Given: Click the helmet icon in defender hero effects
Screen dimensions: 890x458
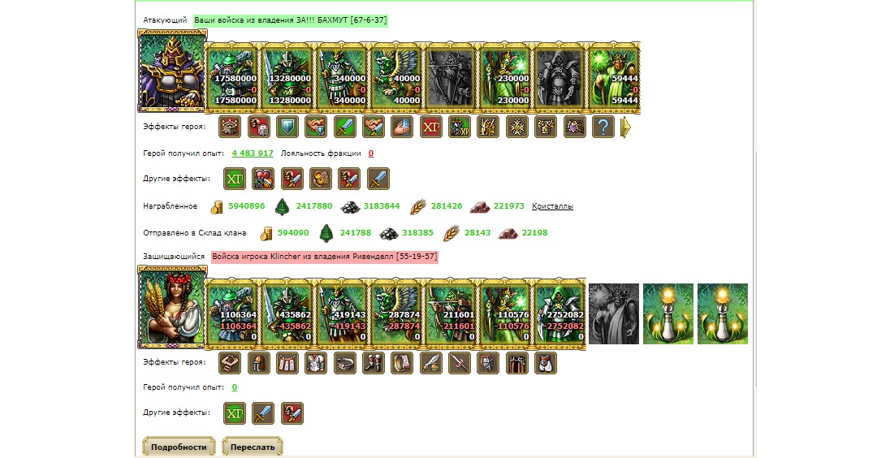Looking at the screenshot, I should (x=259, y=363).
